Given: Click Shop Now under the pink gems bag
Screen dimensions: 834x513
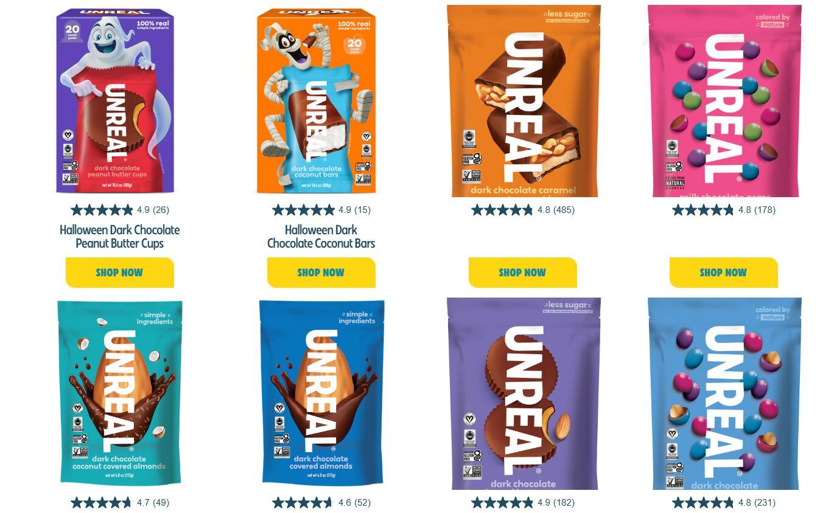Looking at the screenshot, I should pyautogui.click(x=724, y=273).
